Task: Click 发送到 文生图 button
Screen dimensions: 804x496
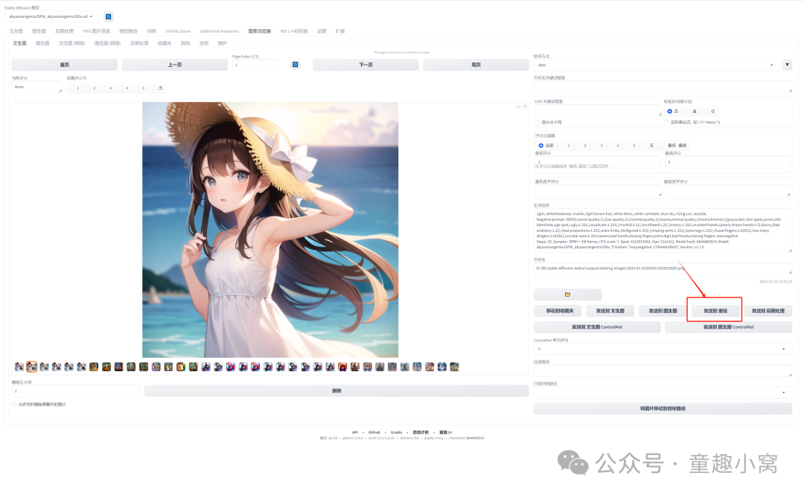Action: pyautogui.click(x=610, y=311)
